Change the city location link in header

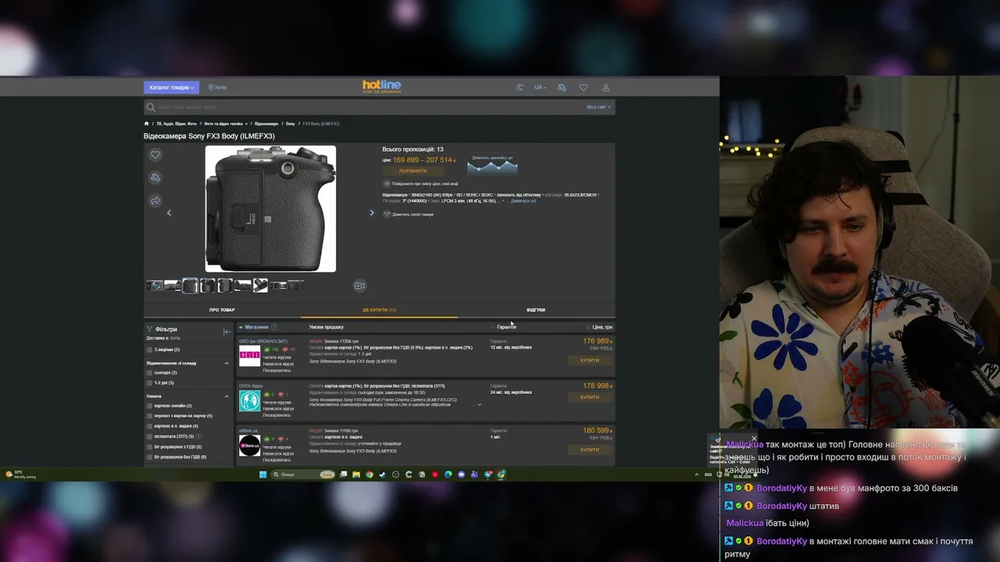coord(217,87)
